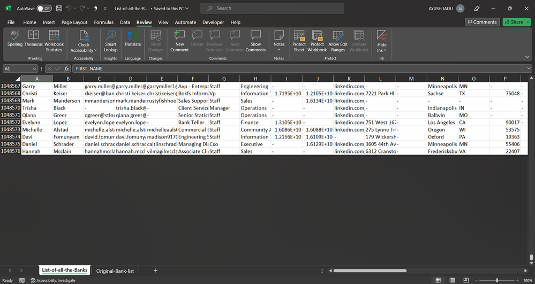Select row 1048572 header
Image resolution: width=535 pixels, height=284 pixels.
[11, 122]
